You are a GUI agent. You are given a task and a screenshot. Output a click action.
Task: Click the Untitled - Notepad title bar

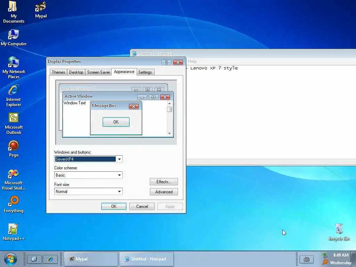tap(243, 54)
